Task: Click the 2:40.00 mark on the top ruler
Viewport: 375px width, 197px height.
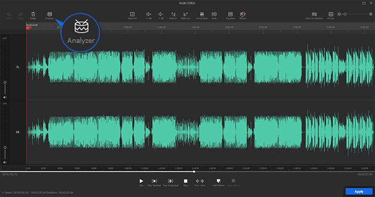Action: point(297,27)
